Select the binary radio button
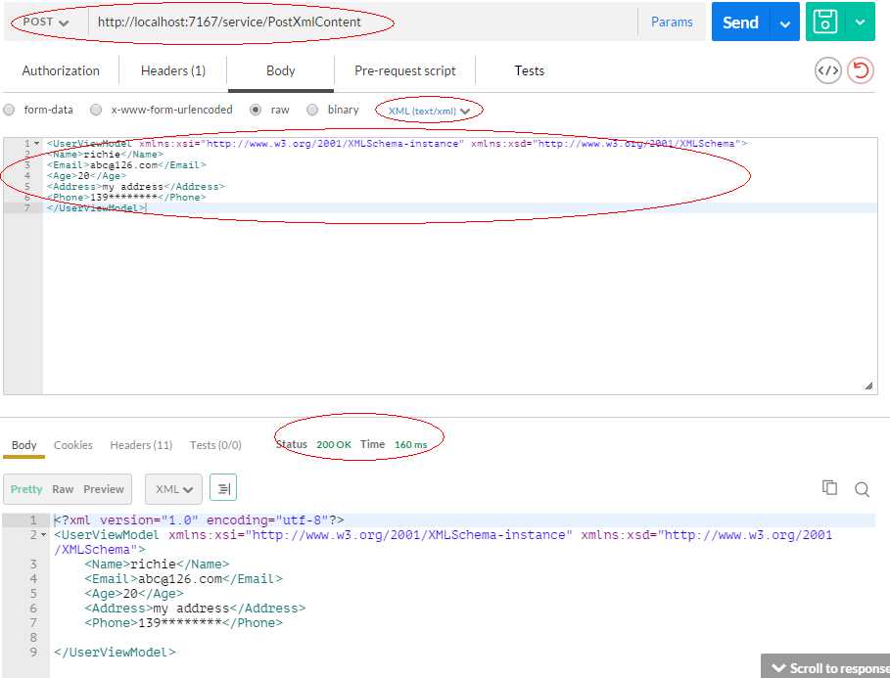 coord(312,111)
